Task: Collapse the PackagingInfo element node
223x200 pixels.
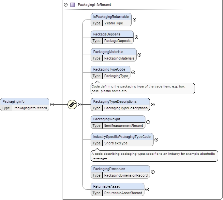Action: [52, 105]
